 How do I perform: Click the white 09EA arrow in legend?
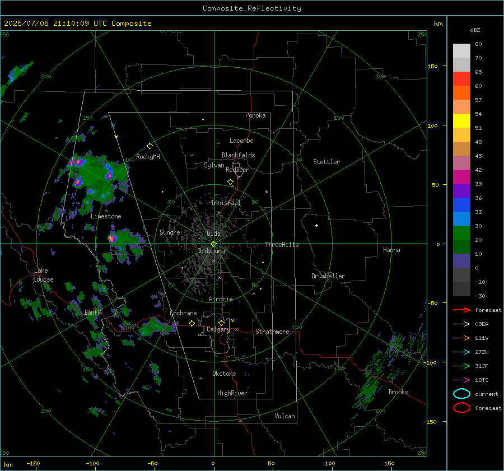pyautogui.click(x=461, y=324)
